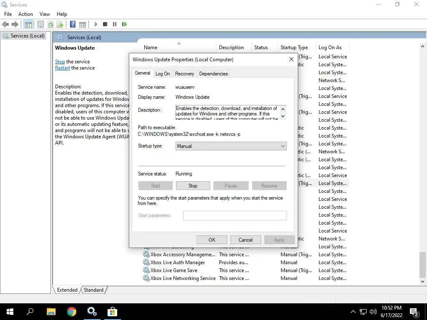Image resolution: width=427 pixels, height=320 pixels.
Task: Select the General tab in properties dialog
Action: pyautogui.click(x=143, y=73)
